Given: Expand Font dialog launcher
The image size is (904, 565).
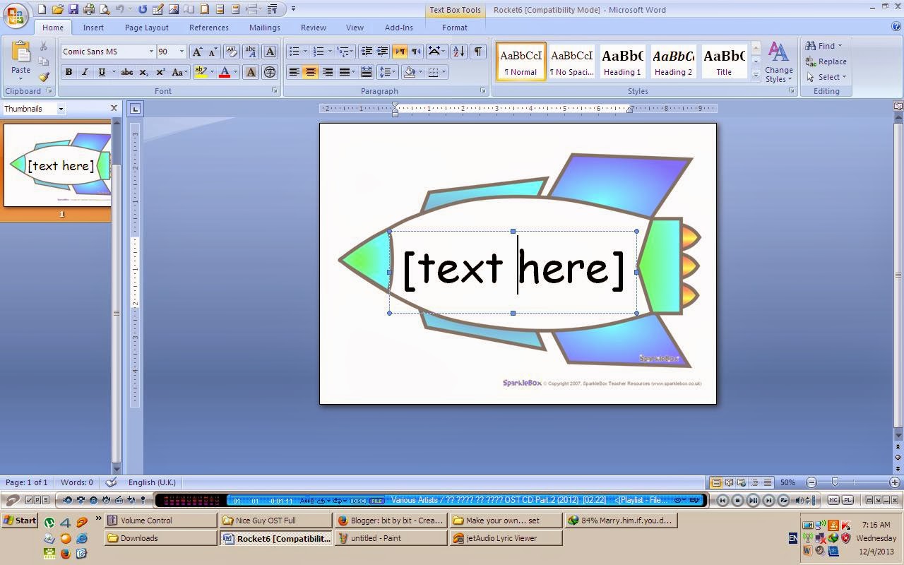Looking at the screenshot, I should (275, 91).
